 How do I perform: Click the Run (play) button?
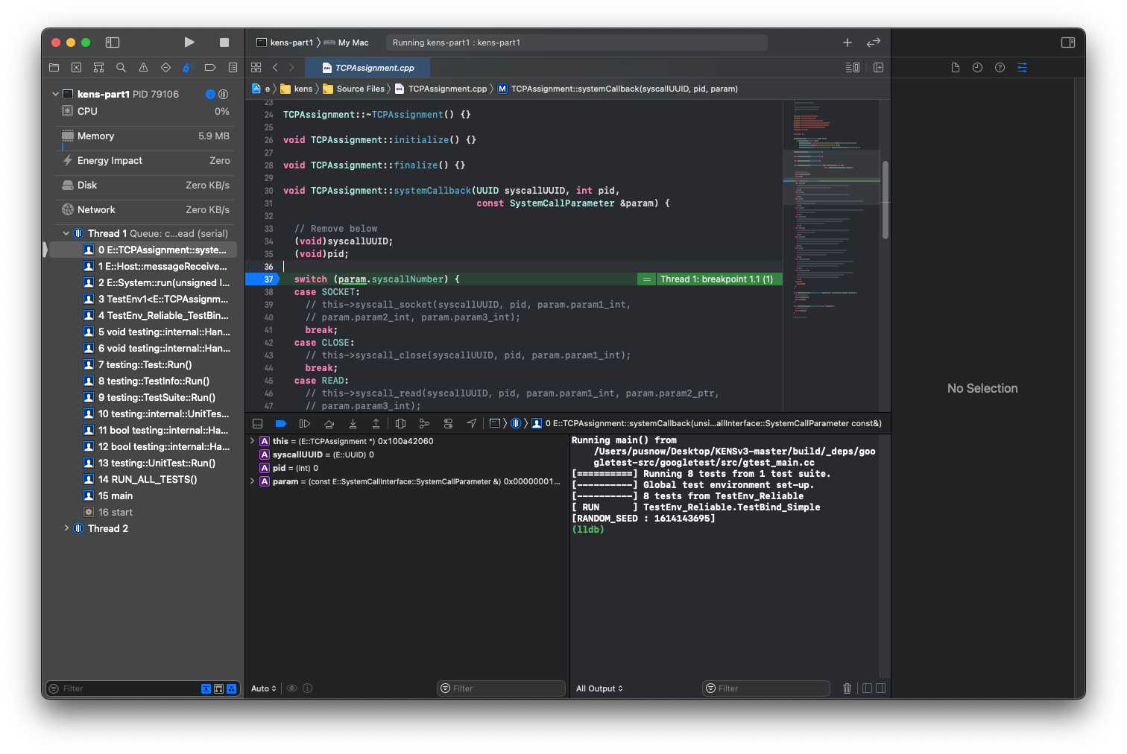tap(189, 42)
